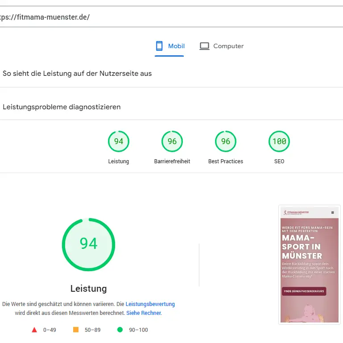Expand the 'Leistungsprobleme diagnostizieren' section
Screen dimensions: 343x343
click(x=62, y=107)
